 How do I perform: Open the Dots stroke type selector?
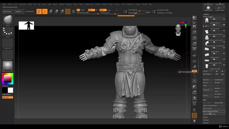click(x=8, y=32)
